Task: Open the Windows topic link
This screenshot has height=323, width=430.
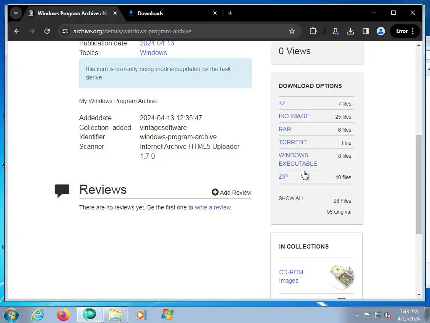Action: tap(153, 53)
